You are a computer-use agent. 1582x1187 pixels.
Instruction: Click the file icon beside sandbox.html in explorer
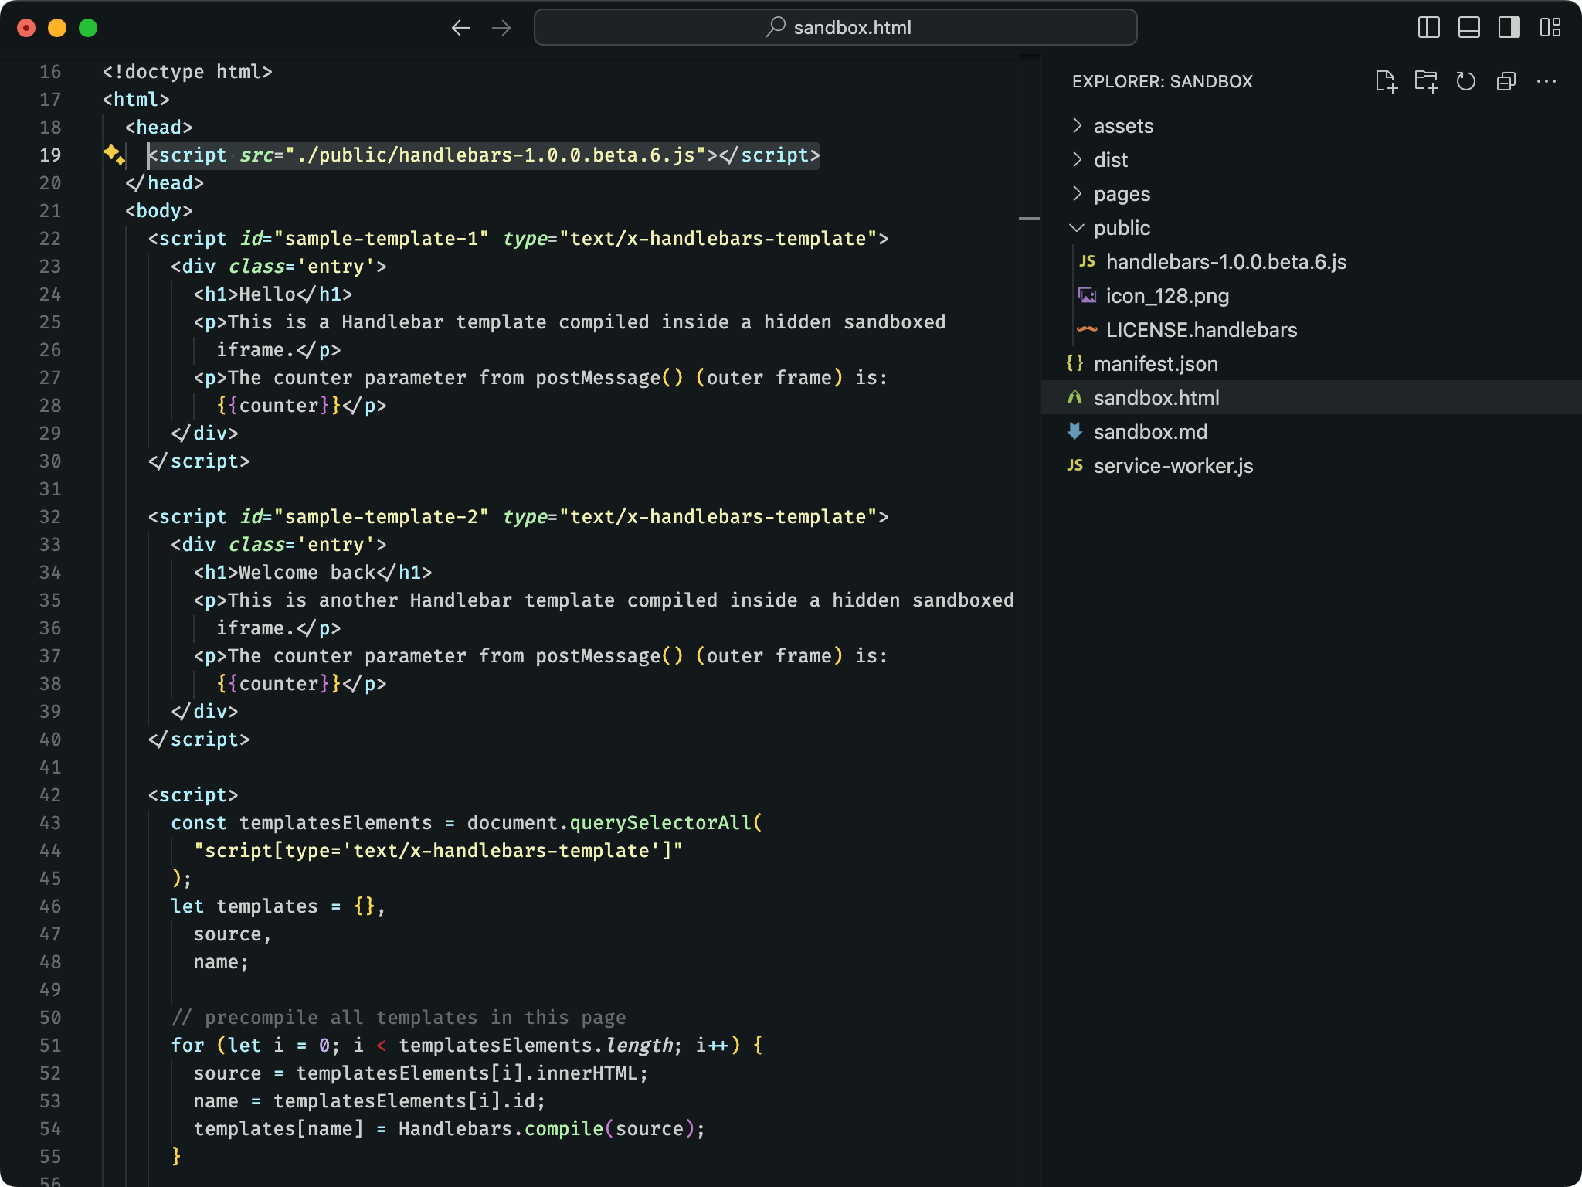point(1074,397)
